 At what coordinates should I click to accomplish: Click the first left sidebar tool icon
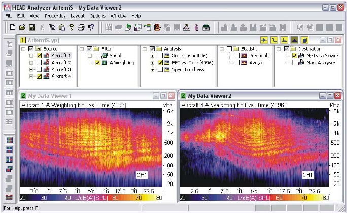click(x=9, y=44)
